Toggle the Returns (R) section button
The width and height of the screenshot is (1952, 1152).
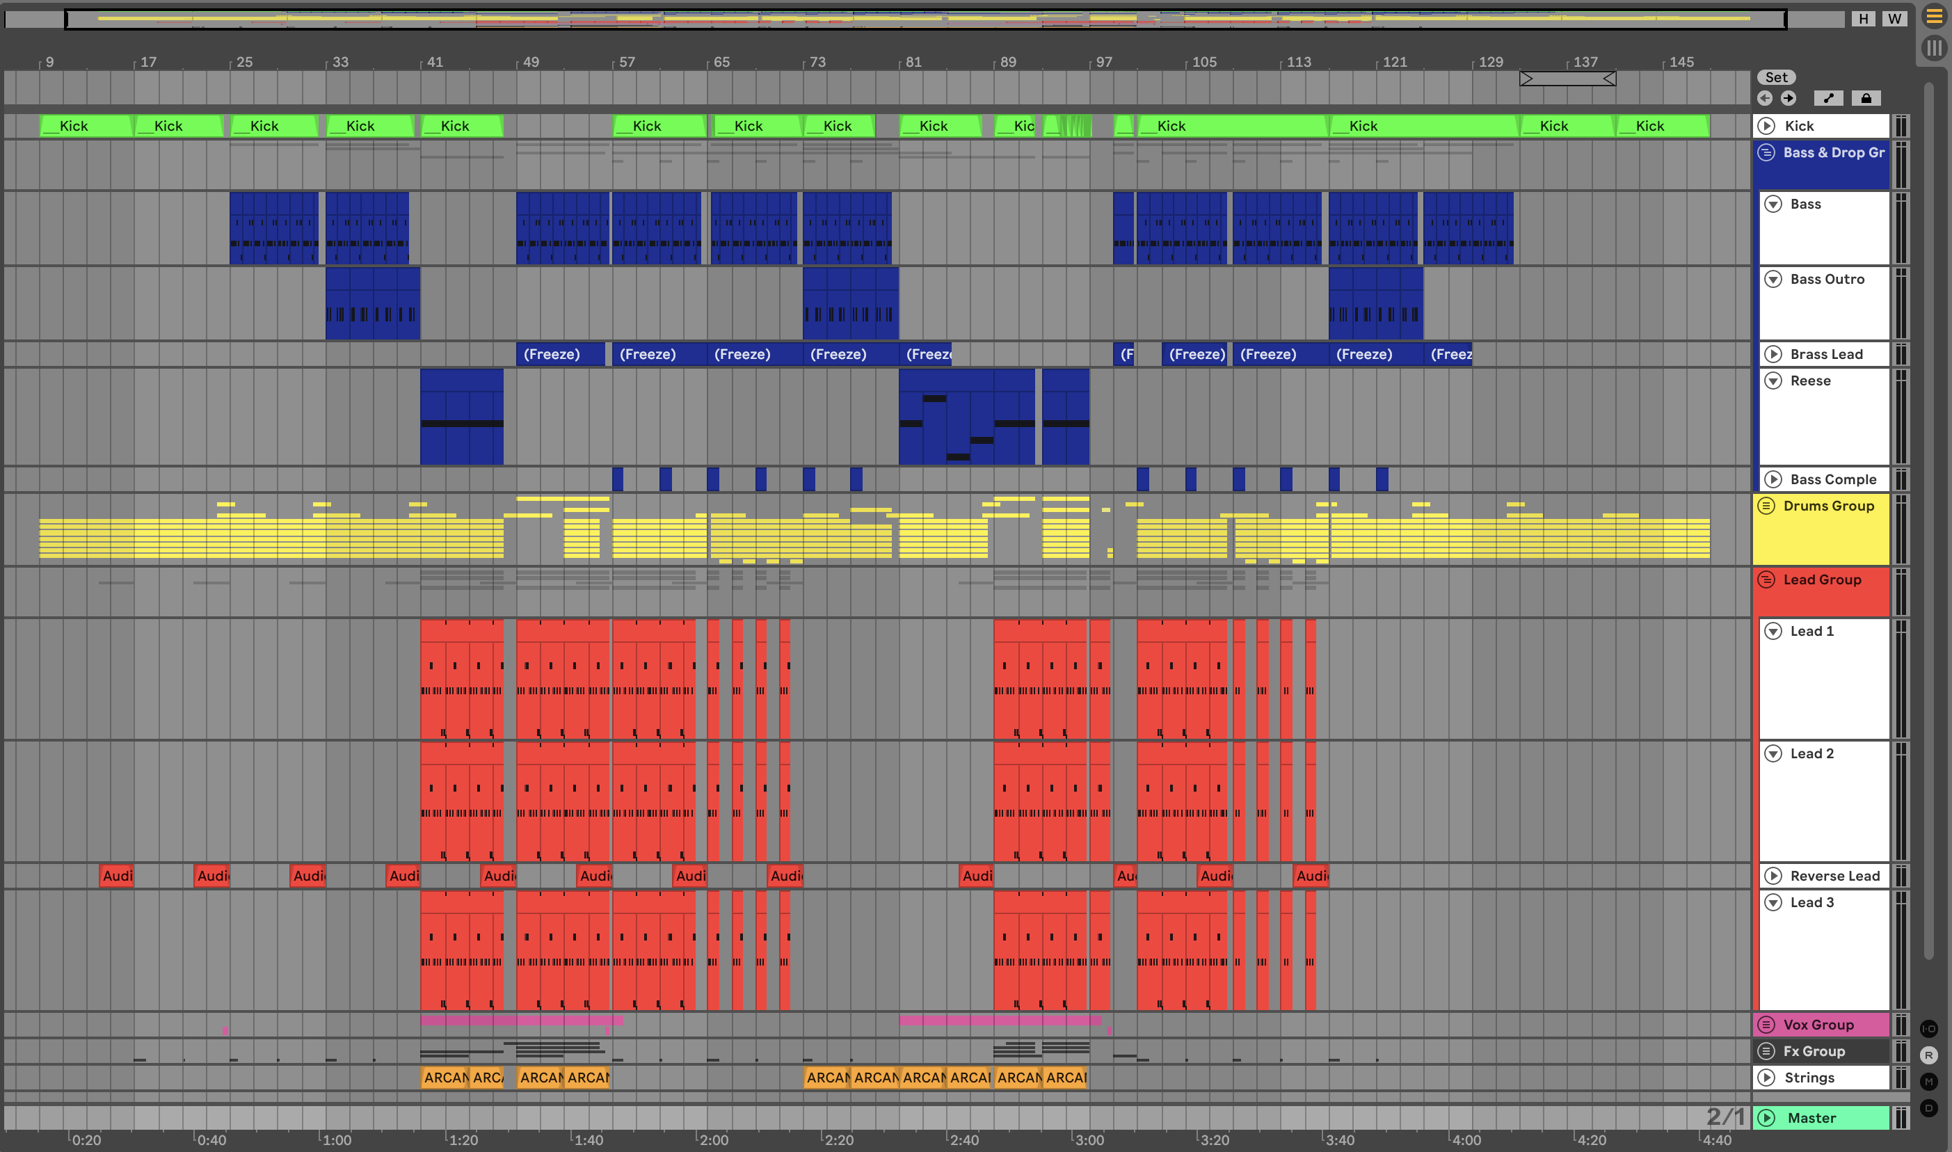pos(1929,1055)
